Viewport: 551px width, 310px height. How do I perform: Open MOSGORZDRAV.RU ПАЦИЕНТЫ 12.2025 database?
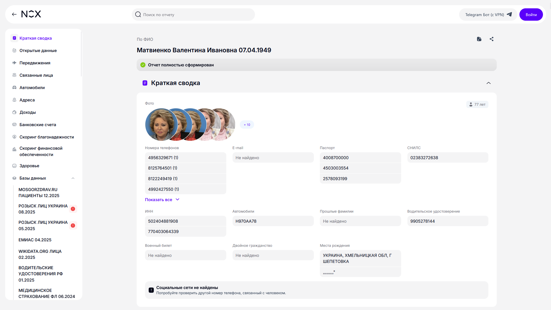[x=39, y=192]
